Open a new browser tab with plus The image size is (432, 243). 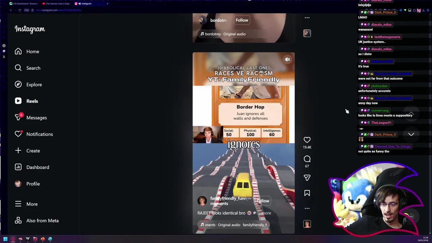(x=108, y=4)
